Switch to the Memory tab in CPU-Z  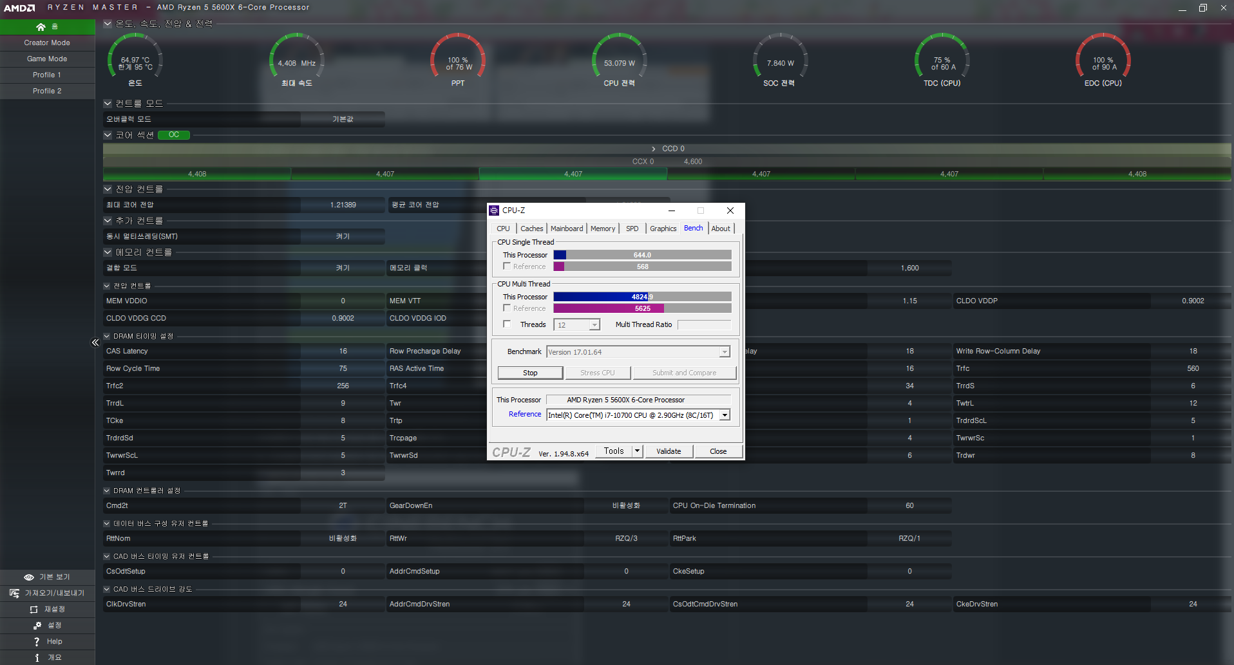[x=602, y=229]
